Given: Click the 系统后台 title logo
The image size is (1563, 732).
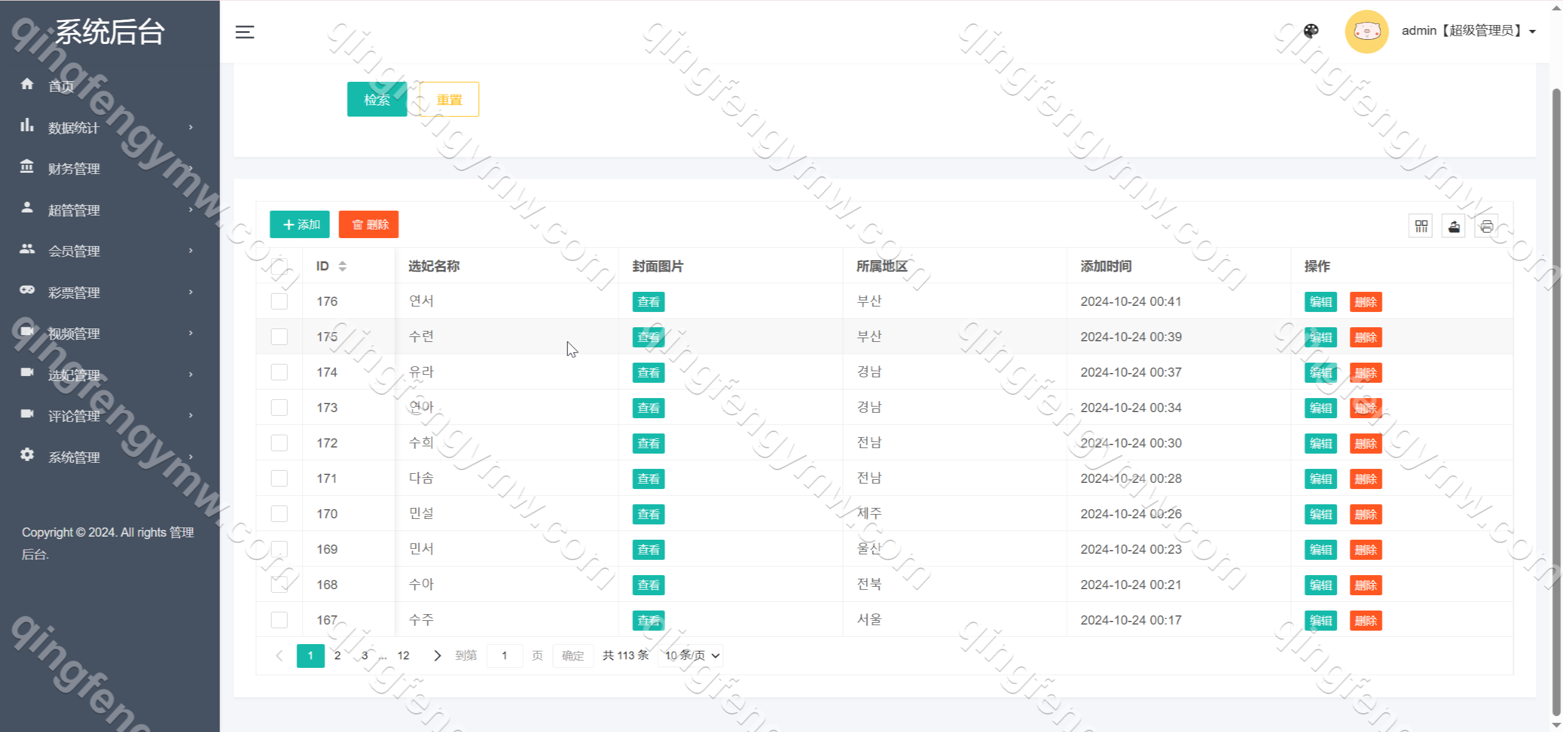Looking at the screenshot, I should point(110,32).
